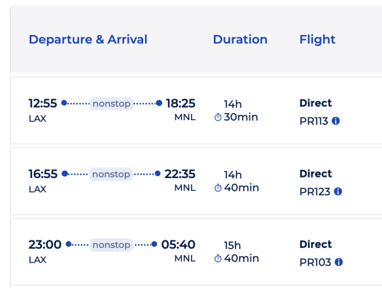This screenshot has height=290, width=382.
Task: Click the Direct label above PR123
Action: click(x=316, y=174)
